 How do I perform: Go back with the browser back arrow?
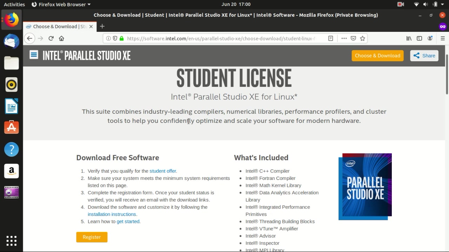pos(29,38)
